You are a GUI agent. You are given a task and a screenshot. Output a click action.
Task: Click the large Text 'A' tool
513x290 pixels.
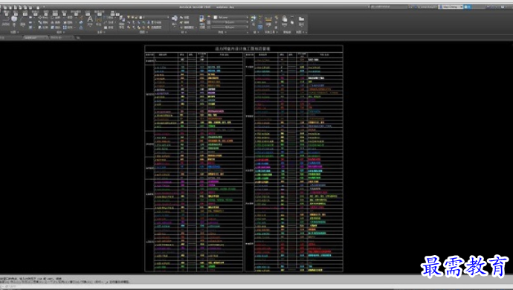tap(90, 19)
